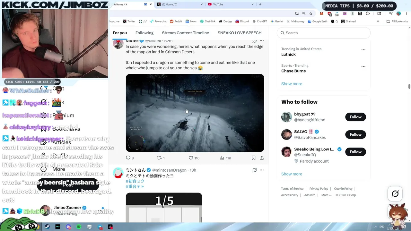
Task: Like NikTek's post with 116 likes
Action: (x=194, y=158)
